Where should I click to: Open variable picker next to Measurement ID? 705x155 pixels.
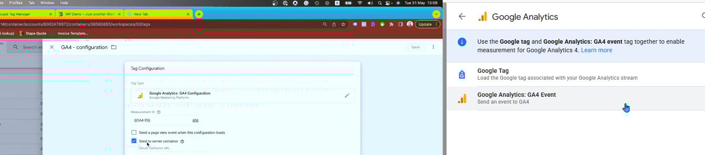(195, 120)
